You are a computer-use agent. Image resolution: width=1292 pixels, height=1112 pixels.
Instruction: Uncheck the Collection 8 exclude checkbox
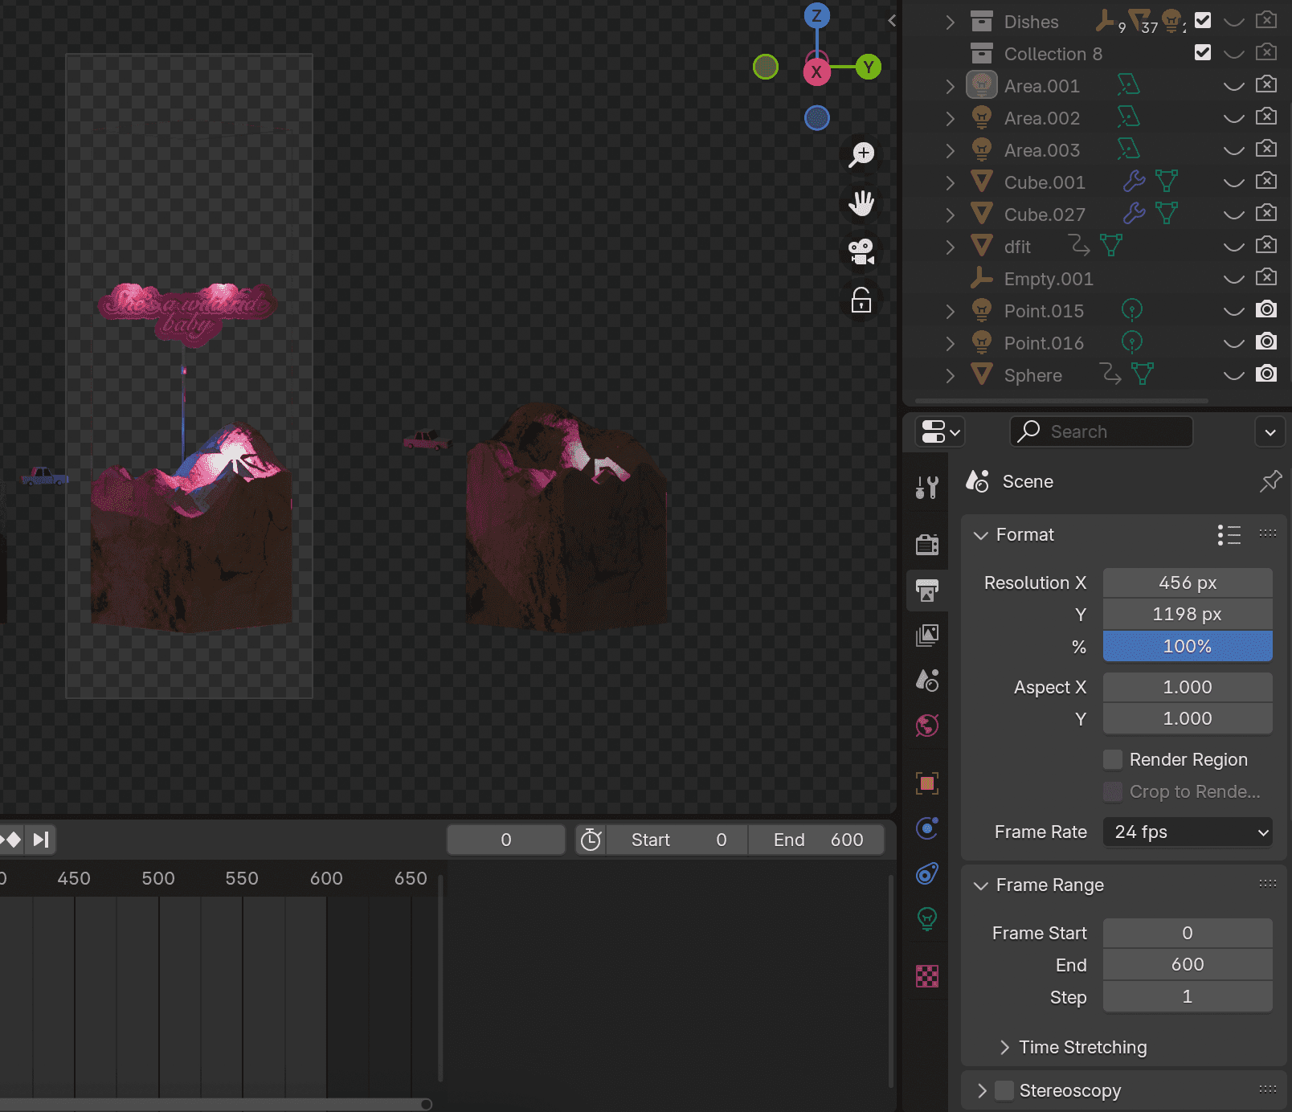[1202, 53]
